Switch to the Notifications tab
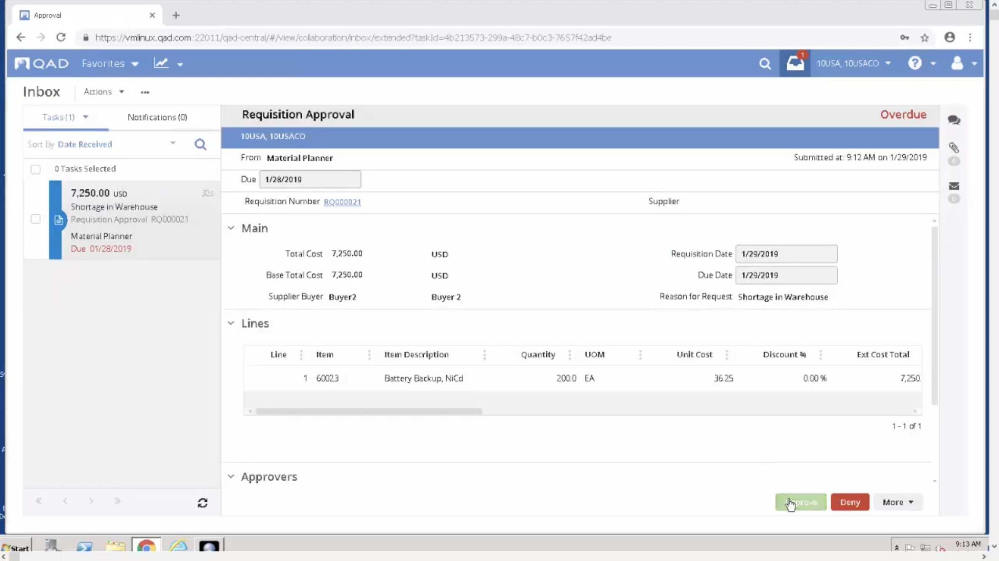Viewport: 999px width, 561px height. pyautogui.click(x=157, y=117)
